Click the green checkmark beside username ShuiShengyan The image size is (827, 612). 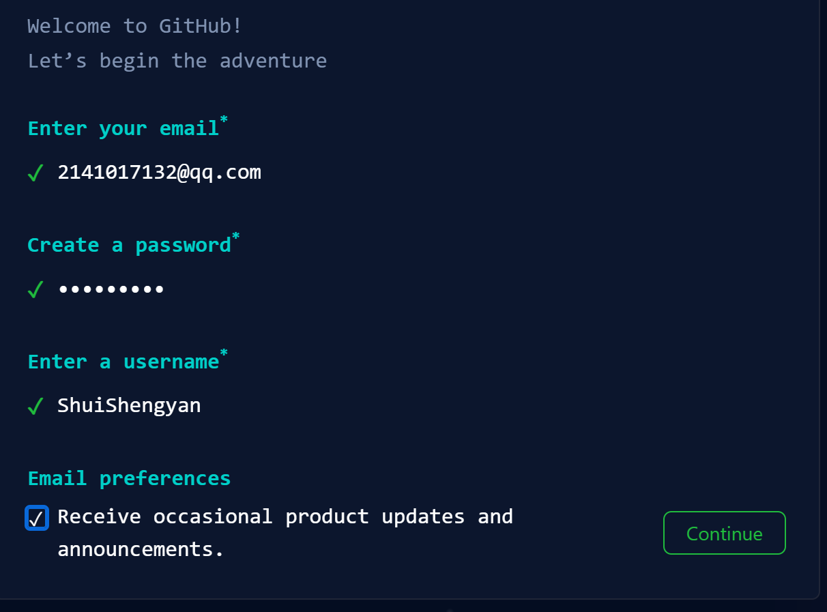35,407
